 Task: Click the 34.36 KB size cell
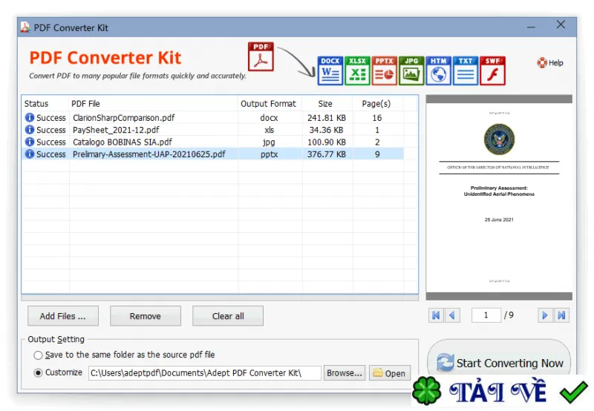327,130
